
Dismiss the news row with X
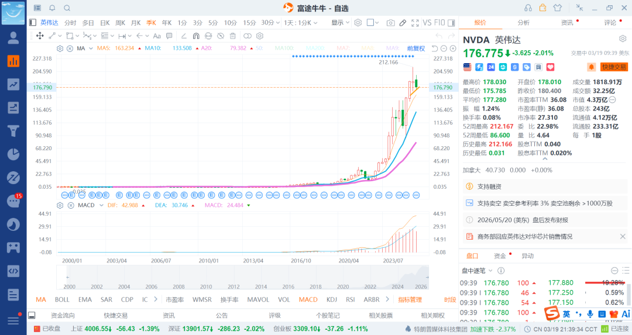623,236
